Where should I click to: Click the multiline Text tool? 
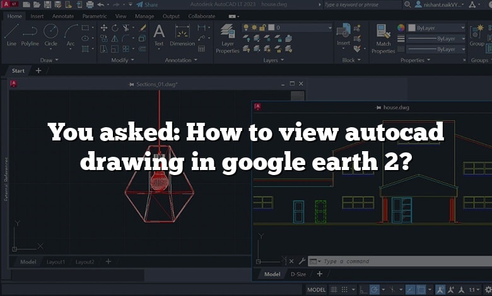159,35
